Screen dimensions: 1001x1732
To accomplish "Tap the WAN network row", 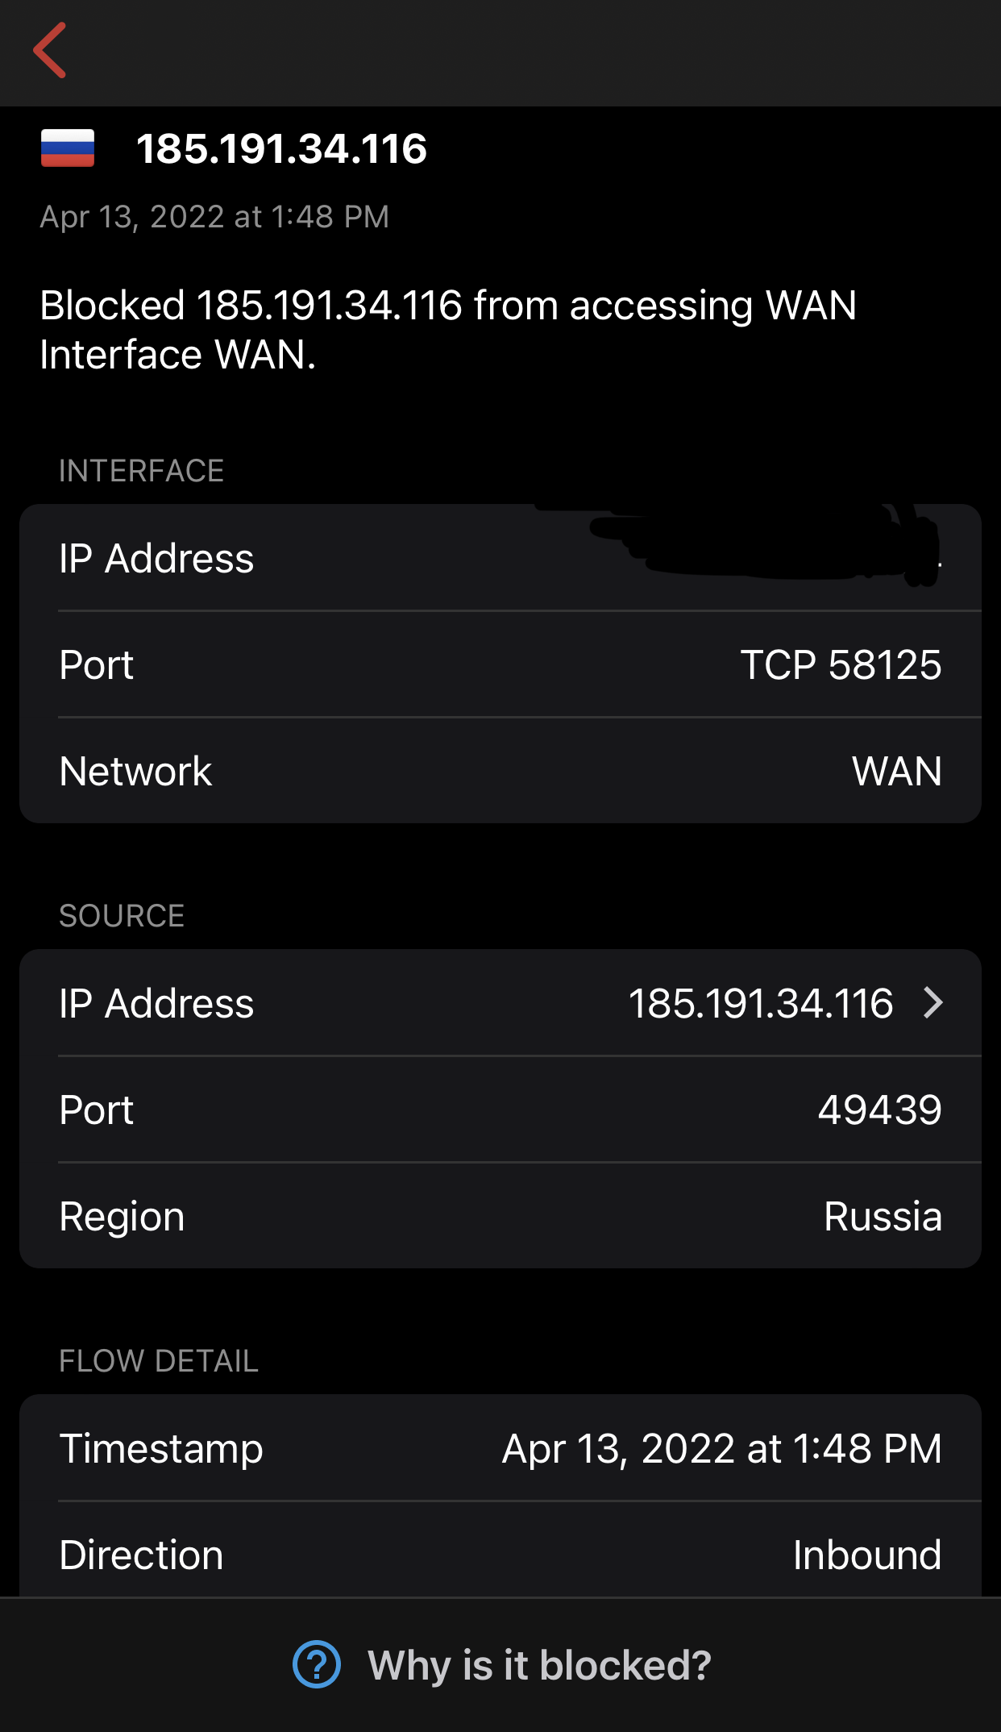I will [500, 772].
